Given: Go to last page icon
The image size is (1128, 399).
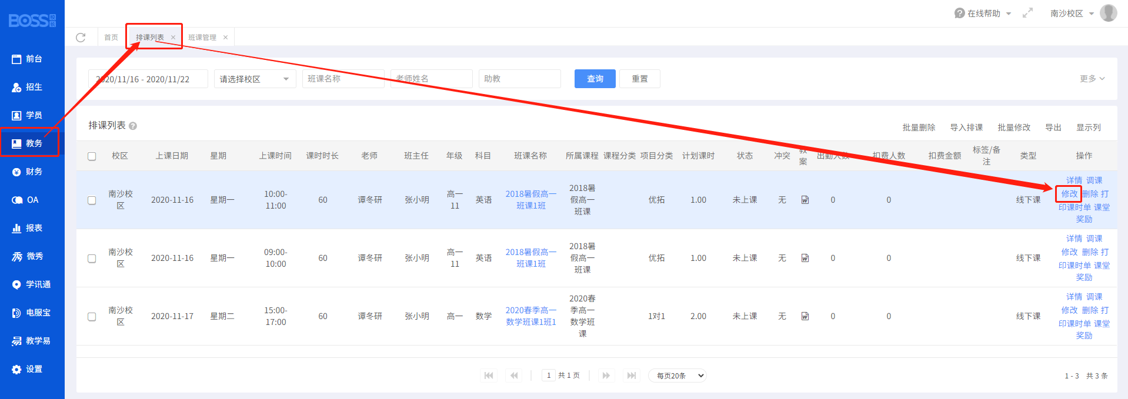Looking at the screenshot, I should click(x=632, y=375).
